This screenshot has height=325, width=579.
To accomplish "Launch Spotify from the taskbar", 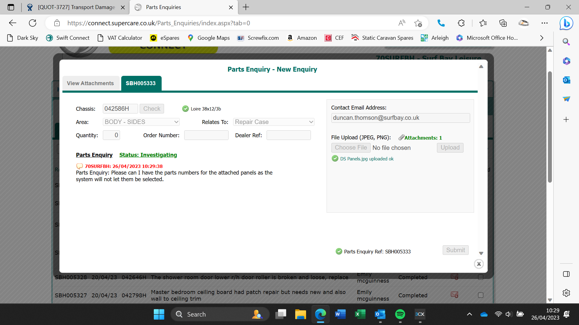I will [x=400, y=314].
